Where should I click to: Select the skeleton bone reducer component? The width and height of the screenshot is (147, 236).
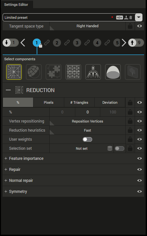click(x=93, y=72)
